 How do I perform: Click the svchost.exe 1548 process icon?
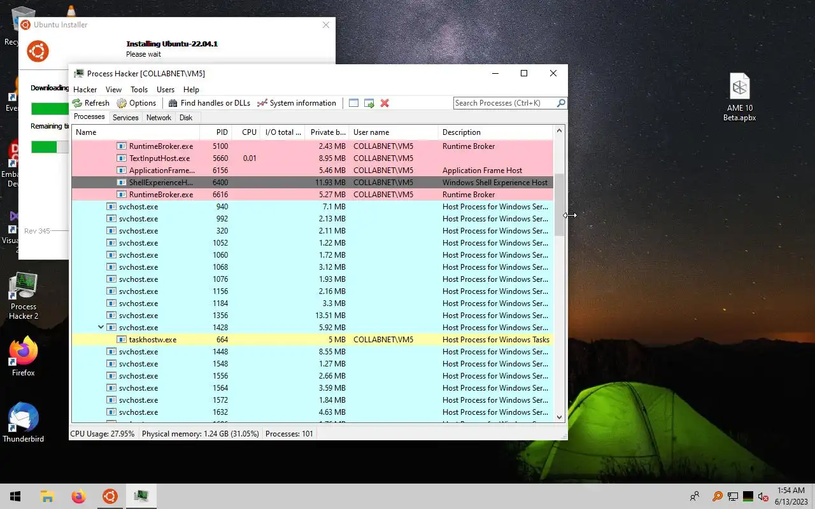click(x=111, y=364)
